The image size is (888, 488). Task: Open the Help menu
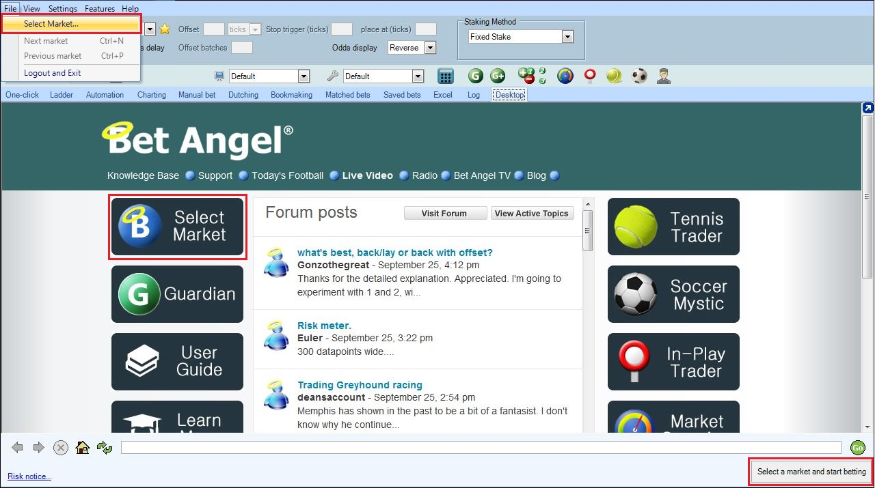pos(130,9)
